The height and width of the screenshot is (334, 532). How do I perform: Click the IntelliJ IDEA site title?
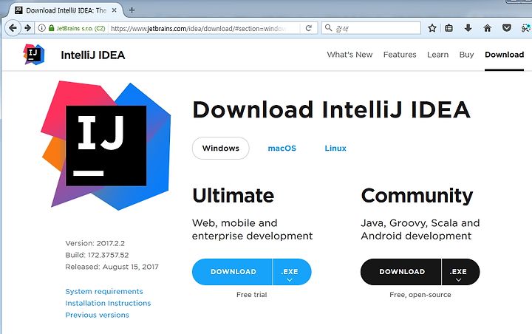click(93, 55)
